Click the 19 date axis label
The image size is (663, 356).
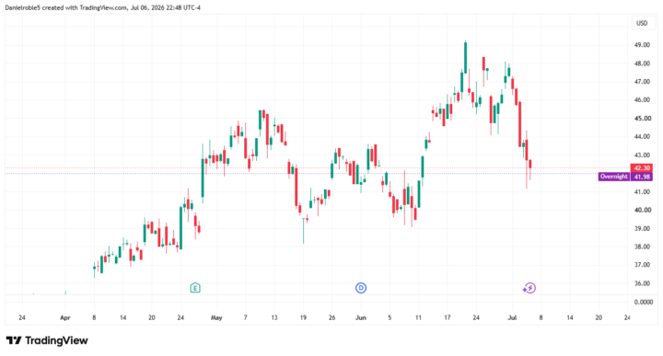pyautogui.click(x=303, y=317)
